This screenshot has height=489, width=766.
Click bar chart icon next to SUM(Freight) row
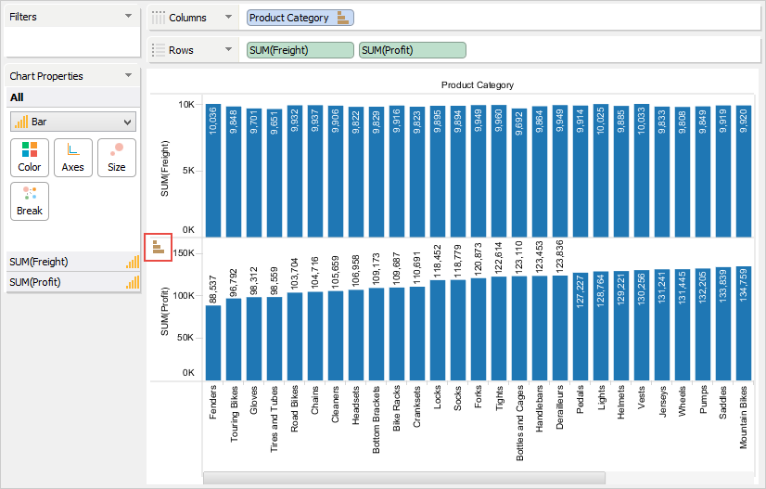(133, 262)
